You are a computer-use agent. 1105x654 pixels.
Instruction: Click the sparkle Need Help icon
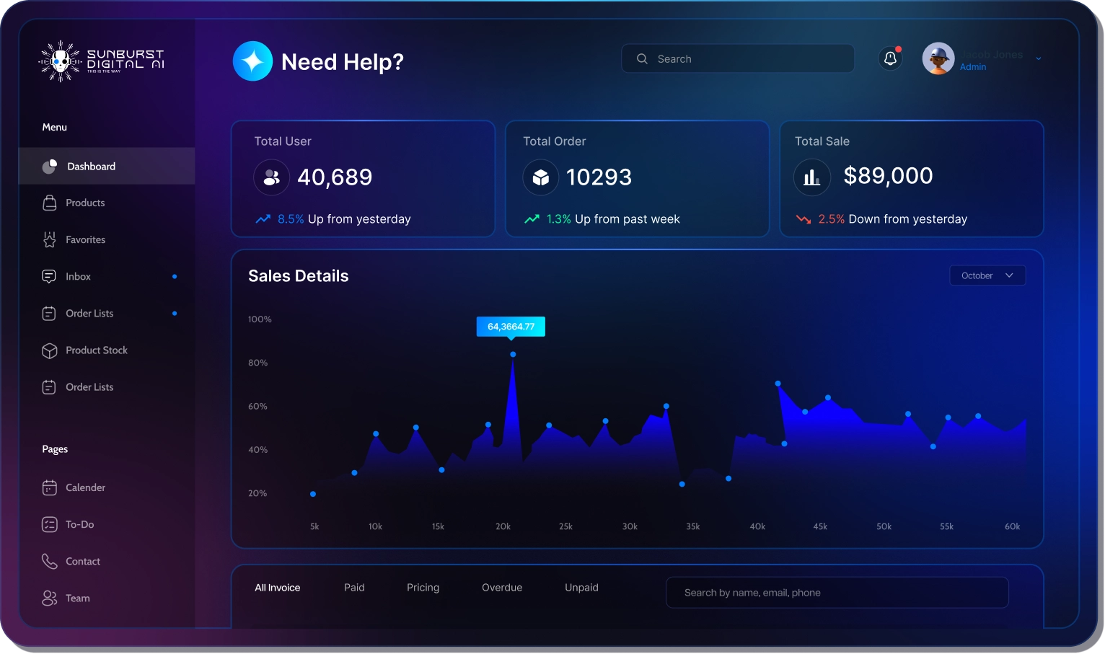tap(252, 61)
